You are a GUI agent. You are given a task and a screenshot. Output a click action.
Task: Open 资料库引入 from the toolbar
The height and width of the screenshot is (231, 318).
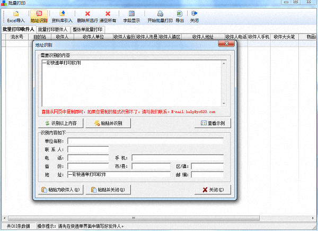(62, 16)
